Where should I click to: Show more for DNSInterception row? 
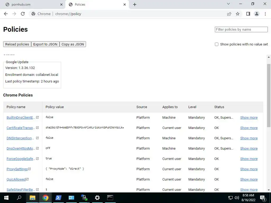(249, 138)
